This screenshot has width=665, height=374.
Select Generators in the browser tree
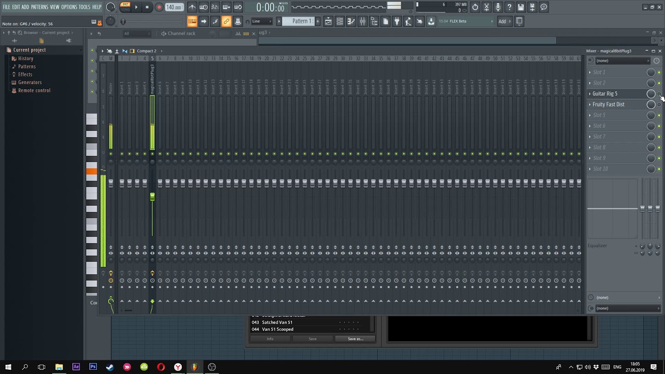pos(30,82)
